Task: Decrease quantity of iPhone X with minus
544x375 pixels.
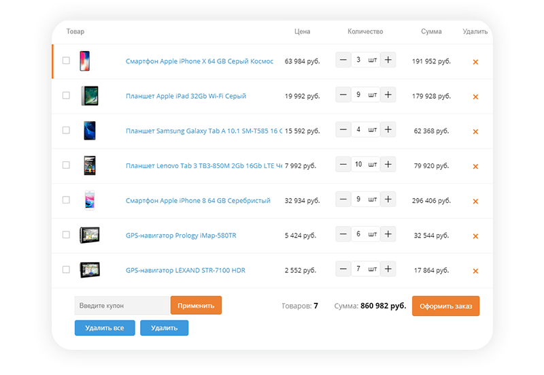Action: [x=343, y=60]
